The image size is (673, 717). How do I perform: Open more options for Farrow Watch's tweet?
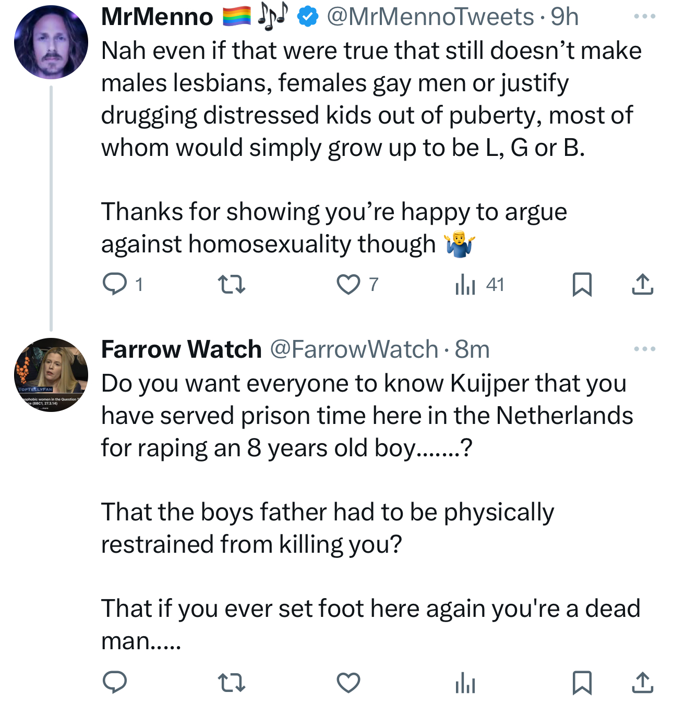tap(644, 349)
